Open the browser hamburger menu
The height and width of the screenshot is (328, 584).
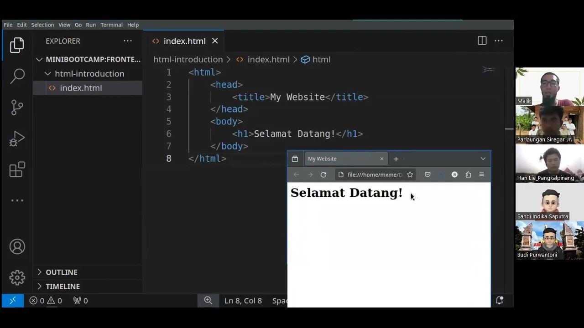coord(481,174)
